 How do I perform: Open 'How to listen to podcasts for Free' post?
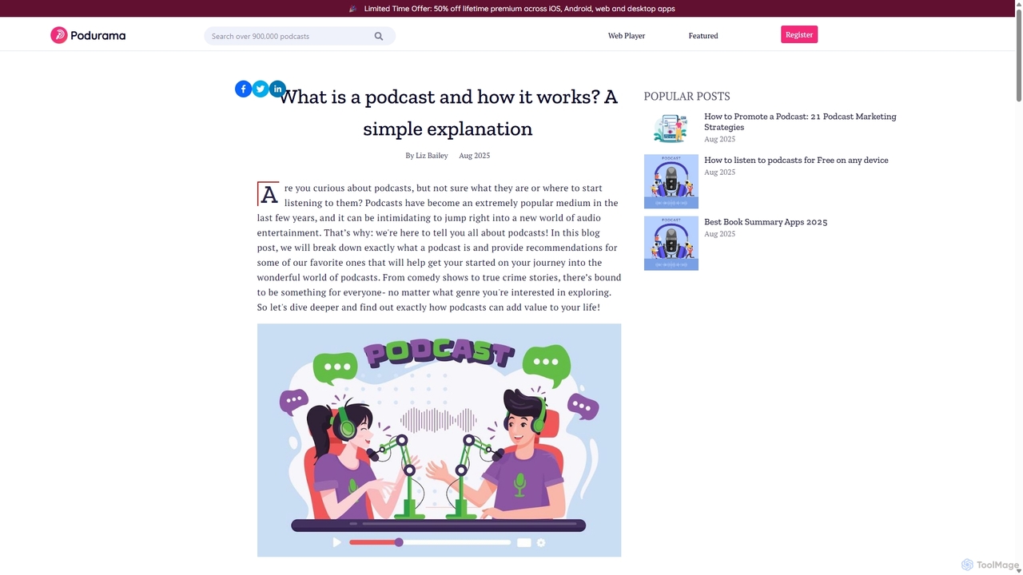[796, 160]
